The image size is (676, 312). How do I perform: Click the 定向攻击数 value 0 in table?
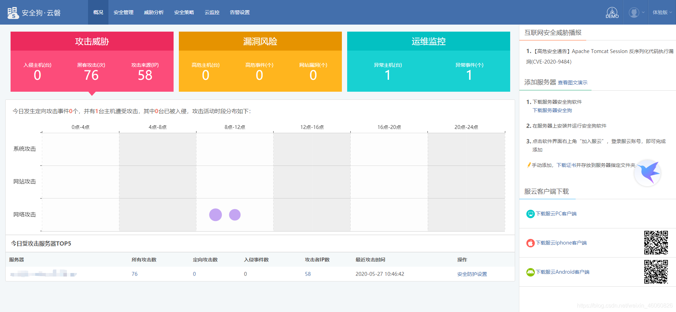[x=194, y=274]
